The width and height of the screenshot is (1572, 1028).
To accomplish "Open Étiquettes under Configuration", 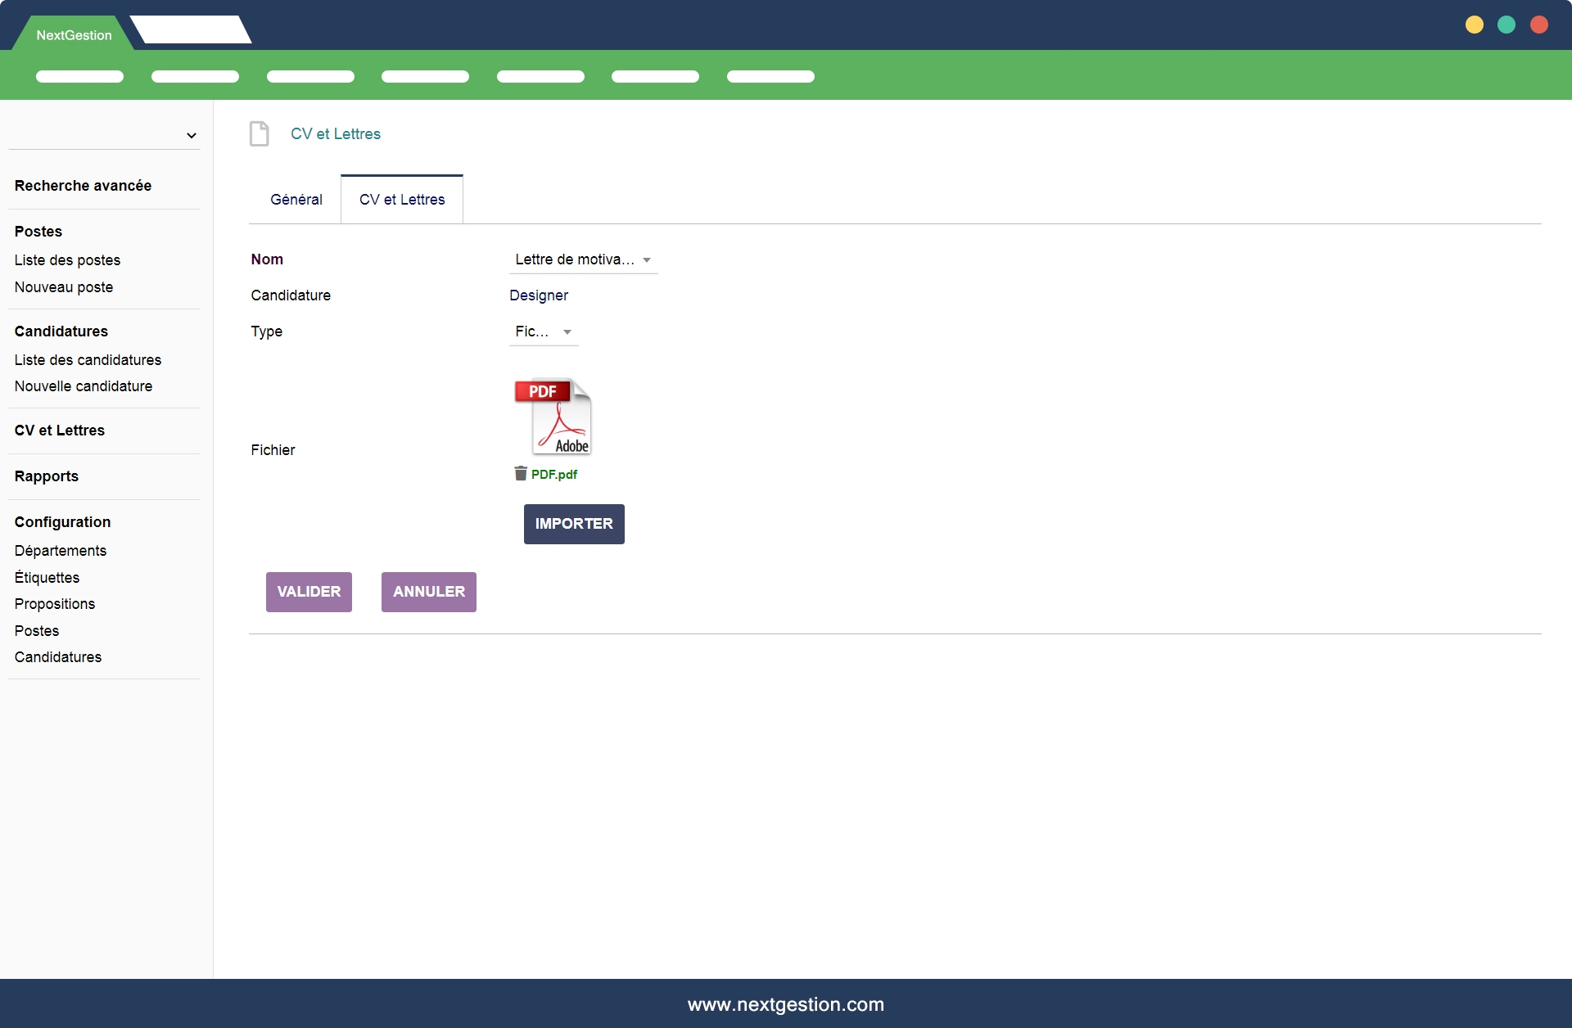I will (x=47, y=578).
